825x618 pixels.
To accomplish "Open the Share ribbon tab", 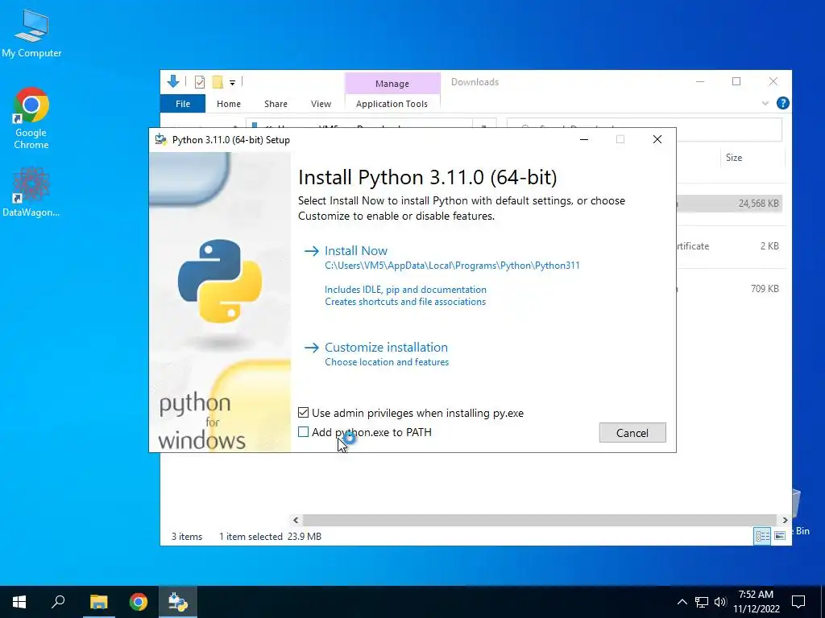I will pyautogui.click(x=276, y=104).
